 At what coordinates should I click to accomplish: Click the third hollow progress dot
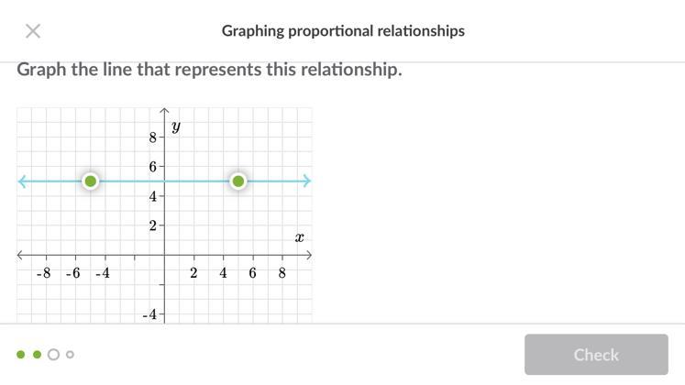pyautogui.click(x=53, y=355)
